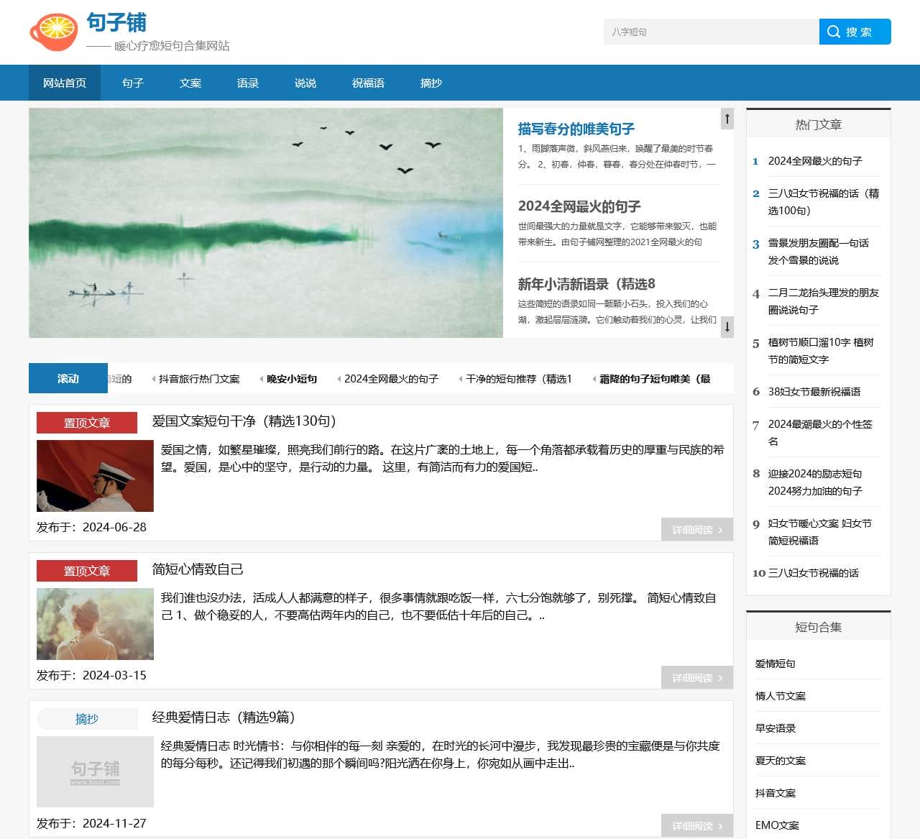
Task: Click 置顶文章 badge on 爱国文案 card
Action: [87, 423]
